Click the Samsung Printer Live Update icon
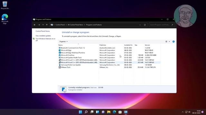Image resolution: width=206 pixels, height=115 pixels. click(x=60, y=65)
